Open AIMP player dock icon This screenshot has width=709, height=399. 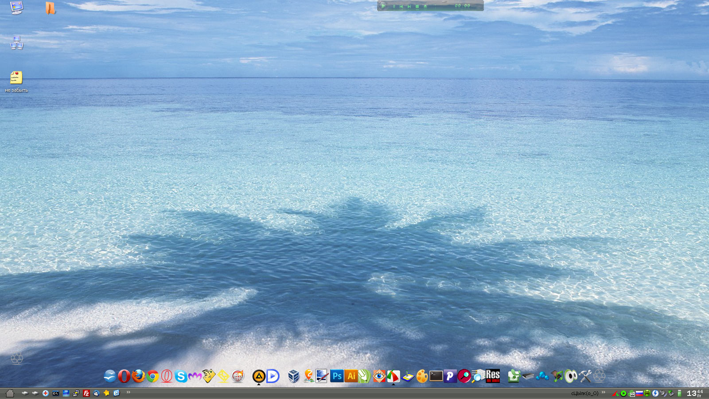(x=259, y=376)
